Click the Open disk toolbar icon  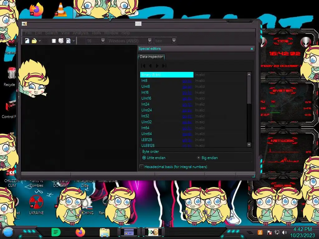click(x=61, y=41)
